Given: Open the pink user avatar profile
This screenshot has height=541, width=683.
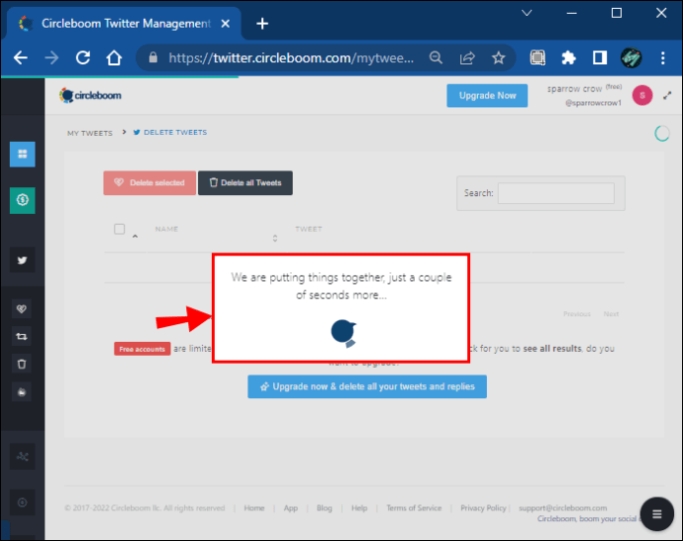Looking at the screenshot, I should click(x=642, y=95).
